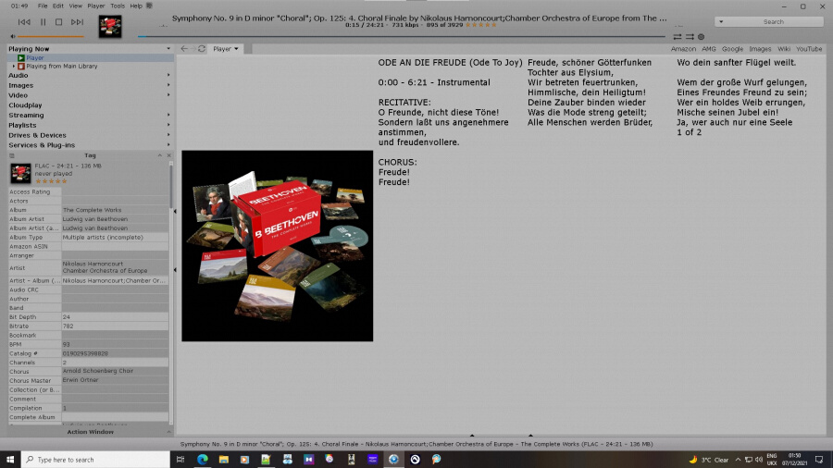This screenshot has width=833, height=468.
Task: Open the Tools menu
Action: pos(118,6)
